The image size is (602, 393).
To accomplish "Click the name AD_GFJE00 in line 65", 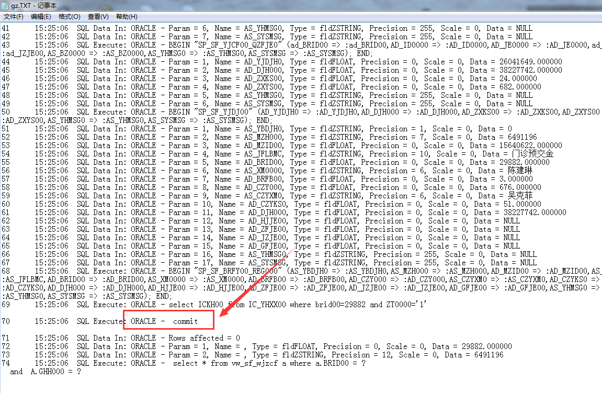I will click(268, 246).
